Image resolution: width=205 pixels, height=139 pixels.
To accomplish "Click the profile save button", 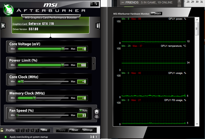I will (45, 130).
